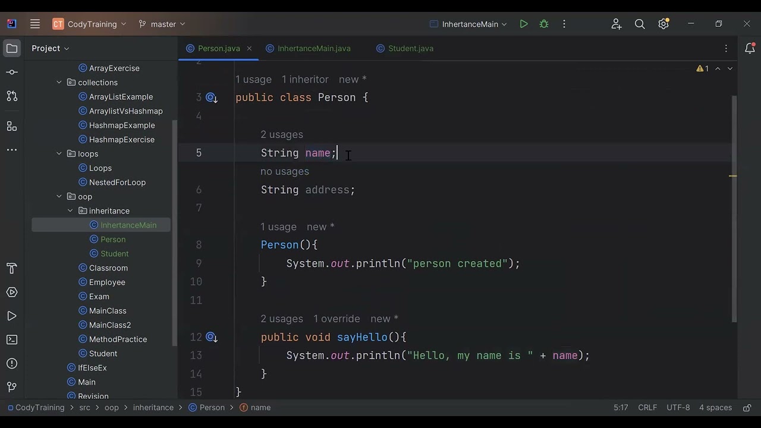The width and height of the screenshot is (761, 428).
Task: Open the Structure tool window
Action: click(12, 126)
